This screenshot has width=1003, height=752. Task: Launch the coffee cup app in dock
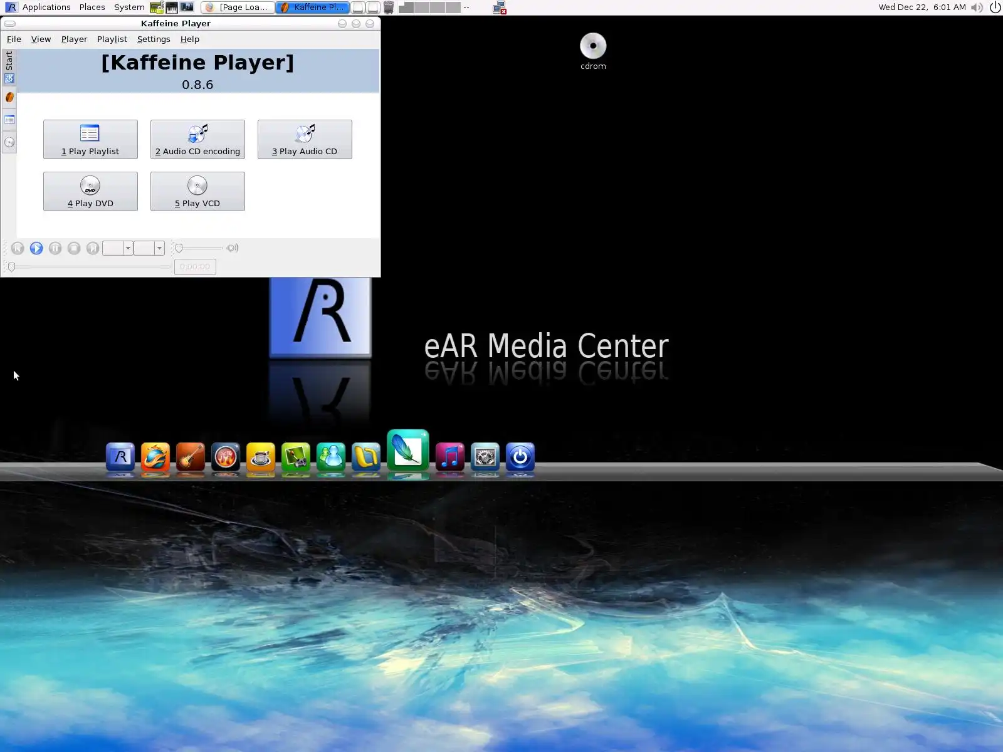coord(261,457)
